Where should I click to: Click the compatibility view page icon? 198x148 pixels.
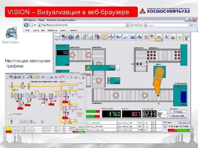pos(131,25)
